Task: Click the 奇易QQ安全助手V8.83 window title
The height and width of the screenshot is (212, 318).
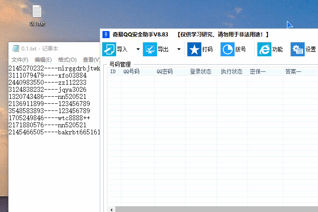Action: tap(140, 35)
